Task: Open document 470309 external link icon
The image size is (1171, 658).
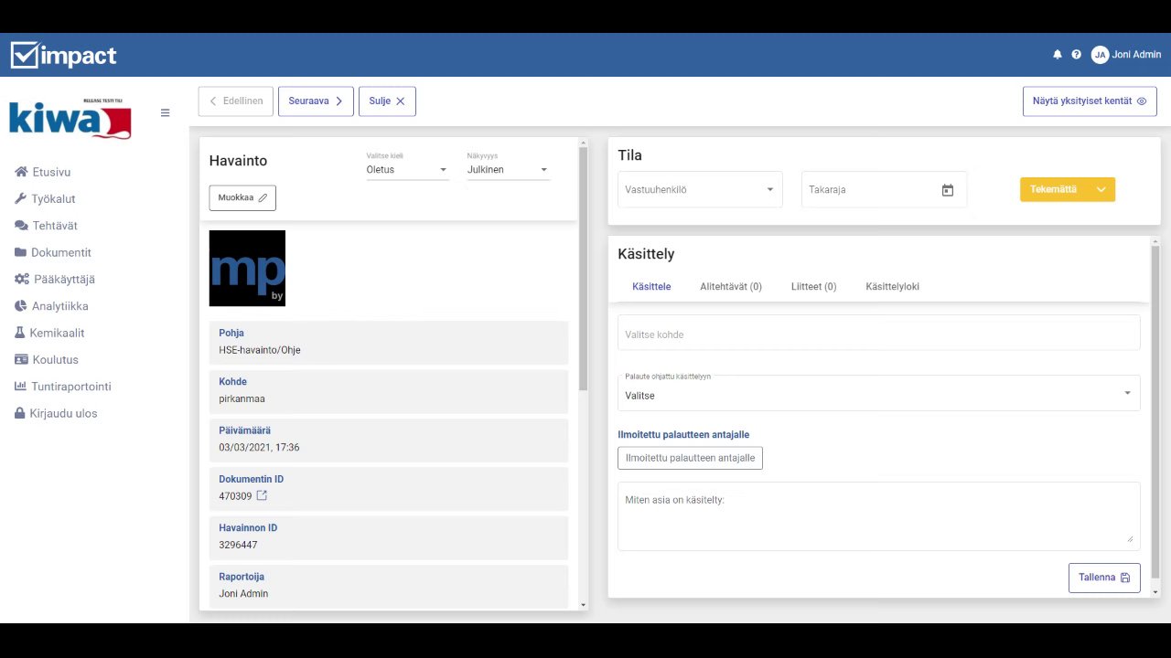Action: pos(262,495)
